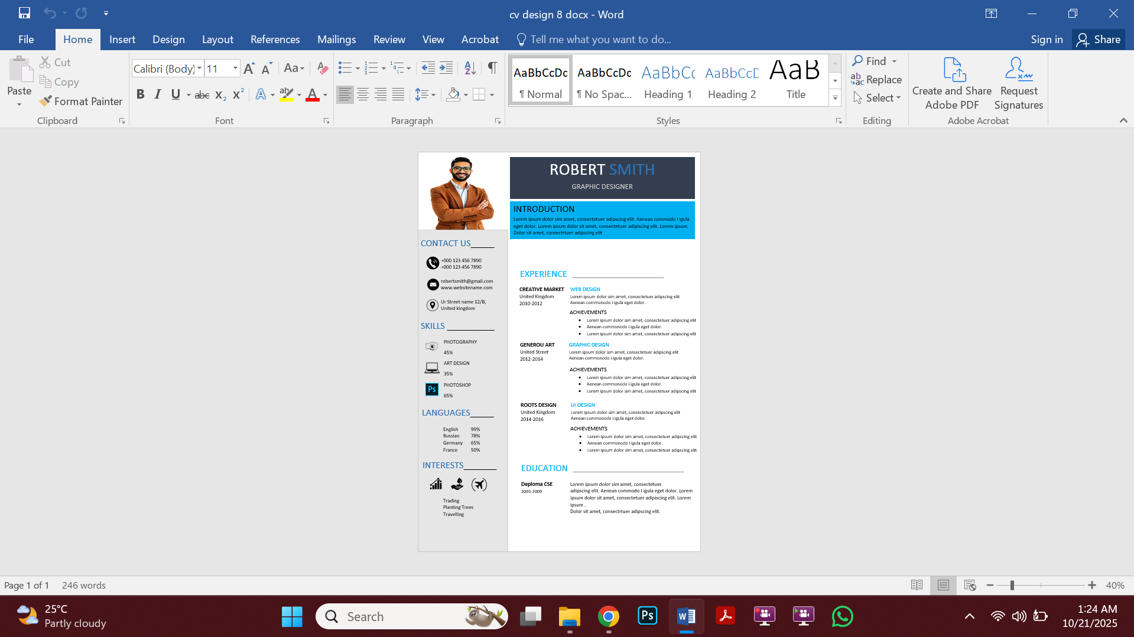Apply italic formatting
The width and height of the screenshot is (1134, 637).
tap(157, 94)
